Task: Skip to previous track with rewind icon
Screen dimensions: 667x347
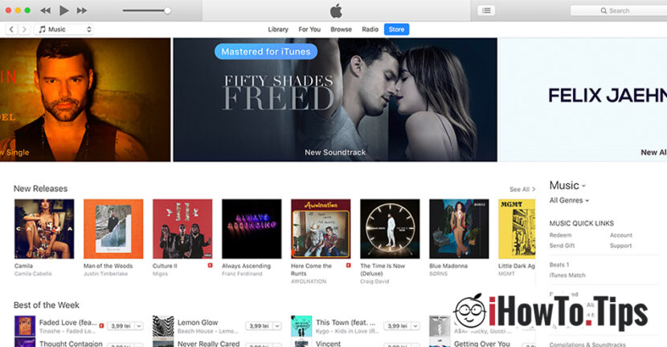Action: (x=45, y=10)
